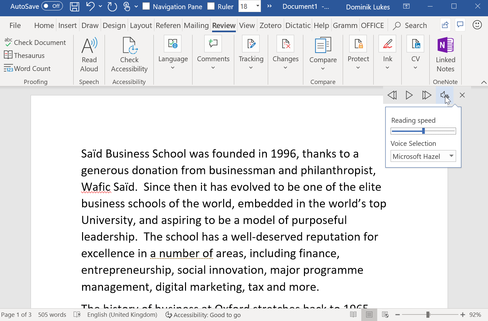
Task: Switch to Web Layout view
Action: click(x=385, y=314)
